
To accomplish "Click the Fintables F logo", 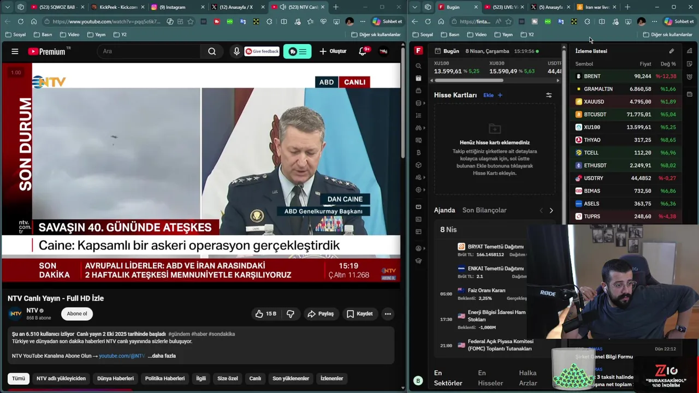I will pos(418,51).
